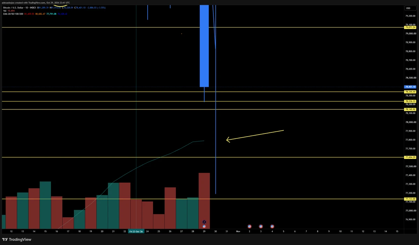Screen dimensions: 419x245
Task: Click the 15.49K volume value
Action: (x=11, y=11)
